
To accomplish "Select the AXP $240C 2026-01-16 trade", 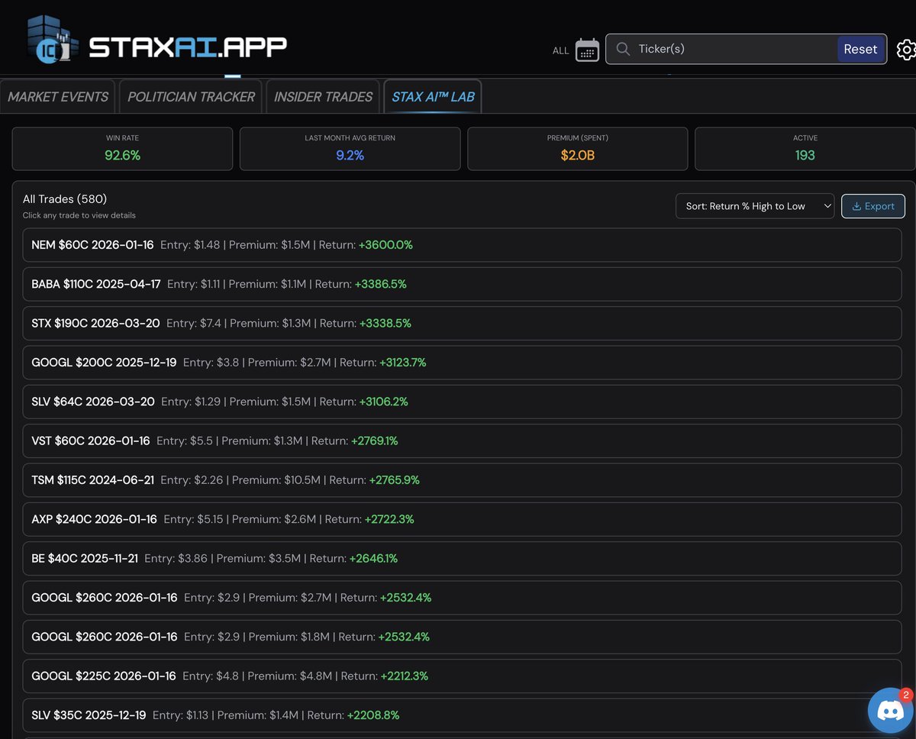I will coord(462,519).
